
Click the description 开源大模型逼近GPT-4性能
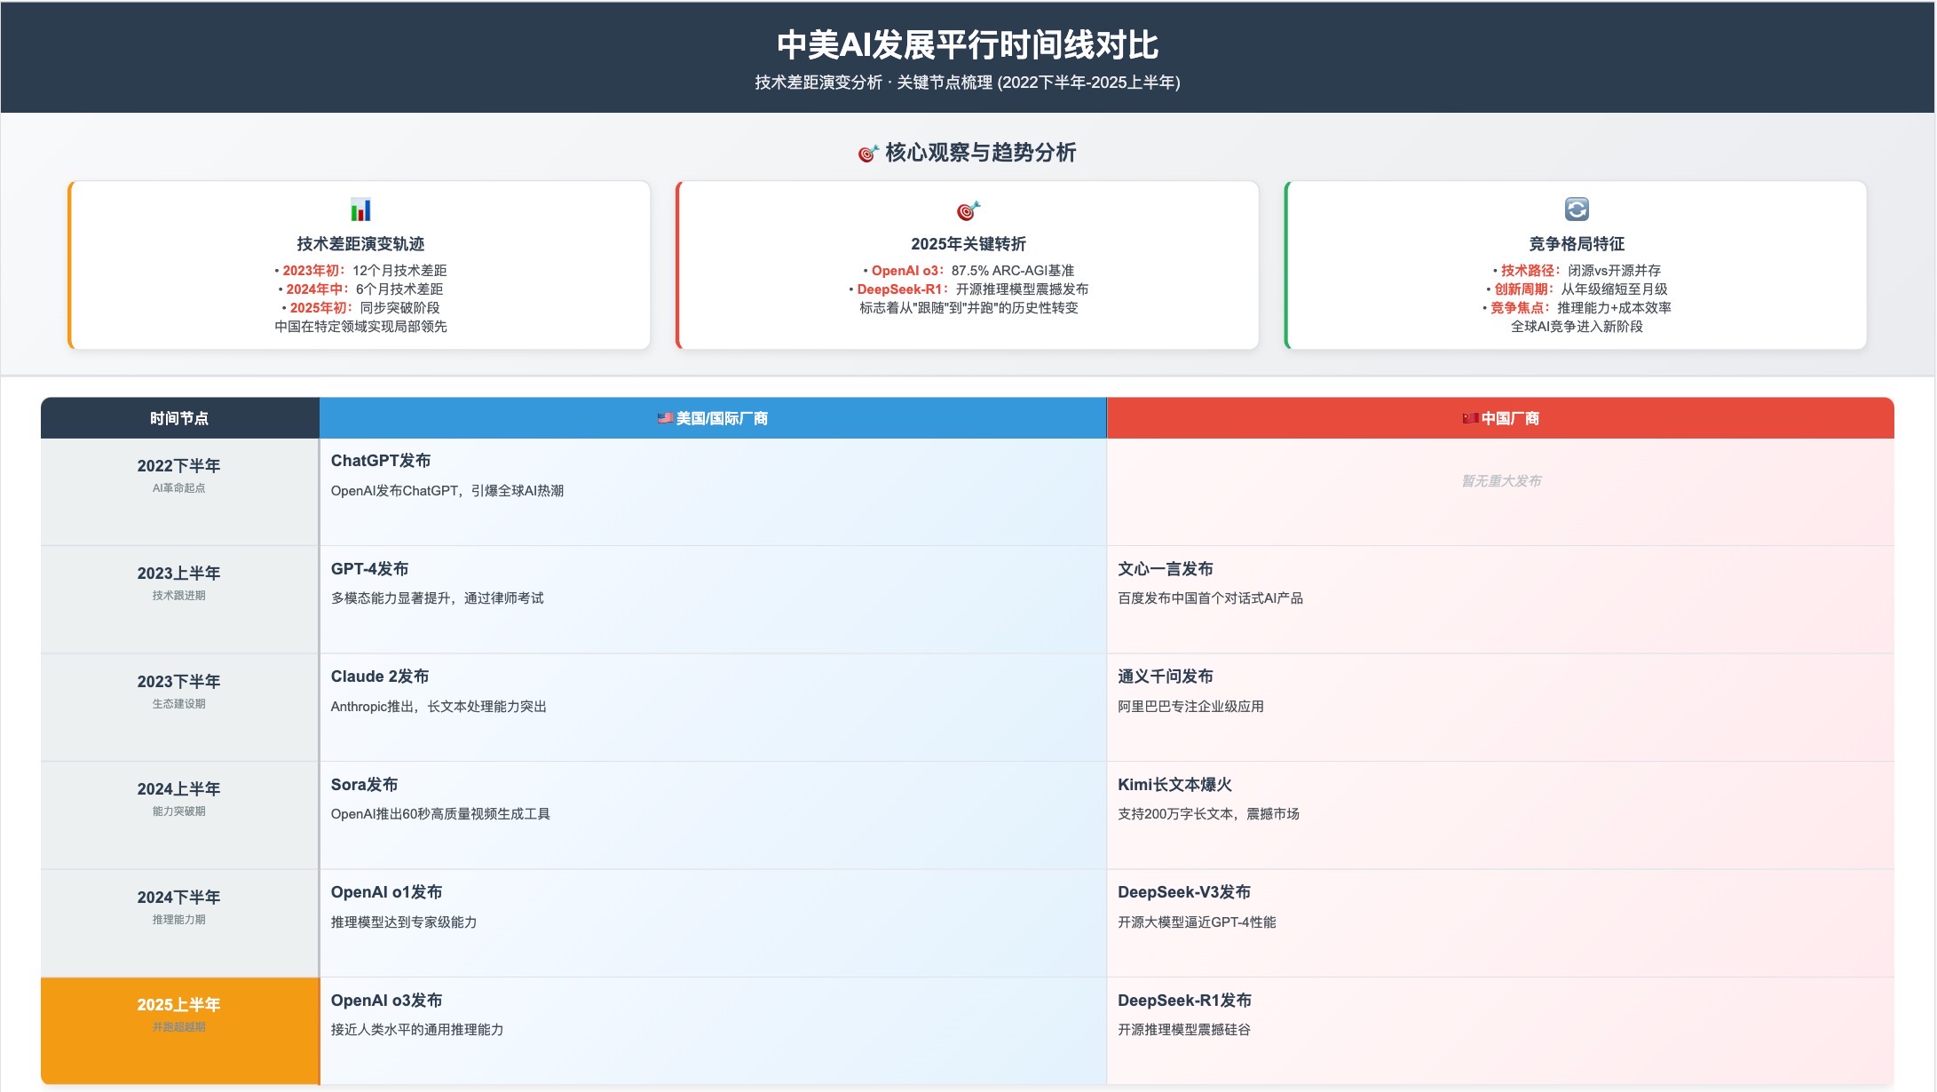[1197, 922]
